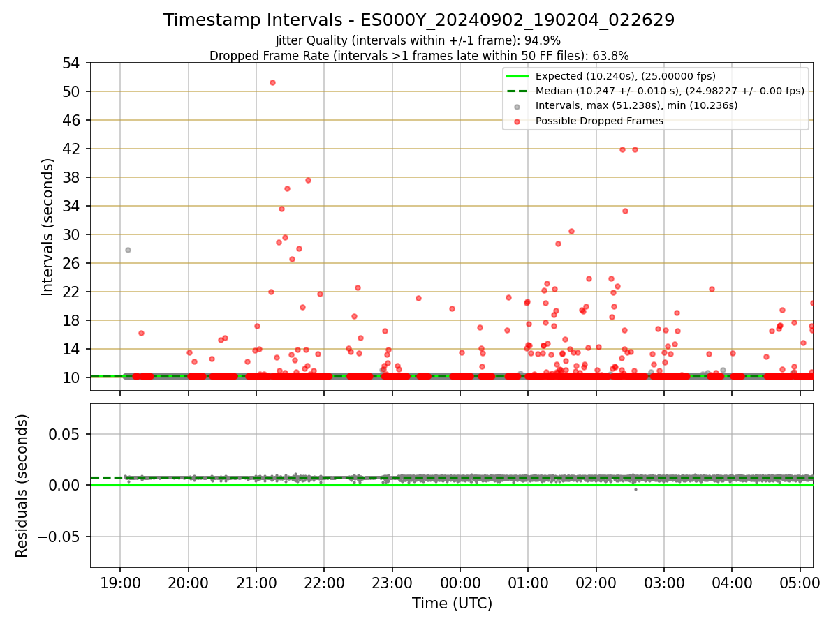Screen dimensions: 838x628
Task: Select the 'Jitter Quality' 94.9% subtitle line
Action: pyautogui.click(x=418, y=40)
